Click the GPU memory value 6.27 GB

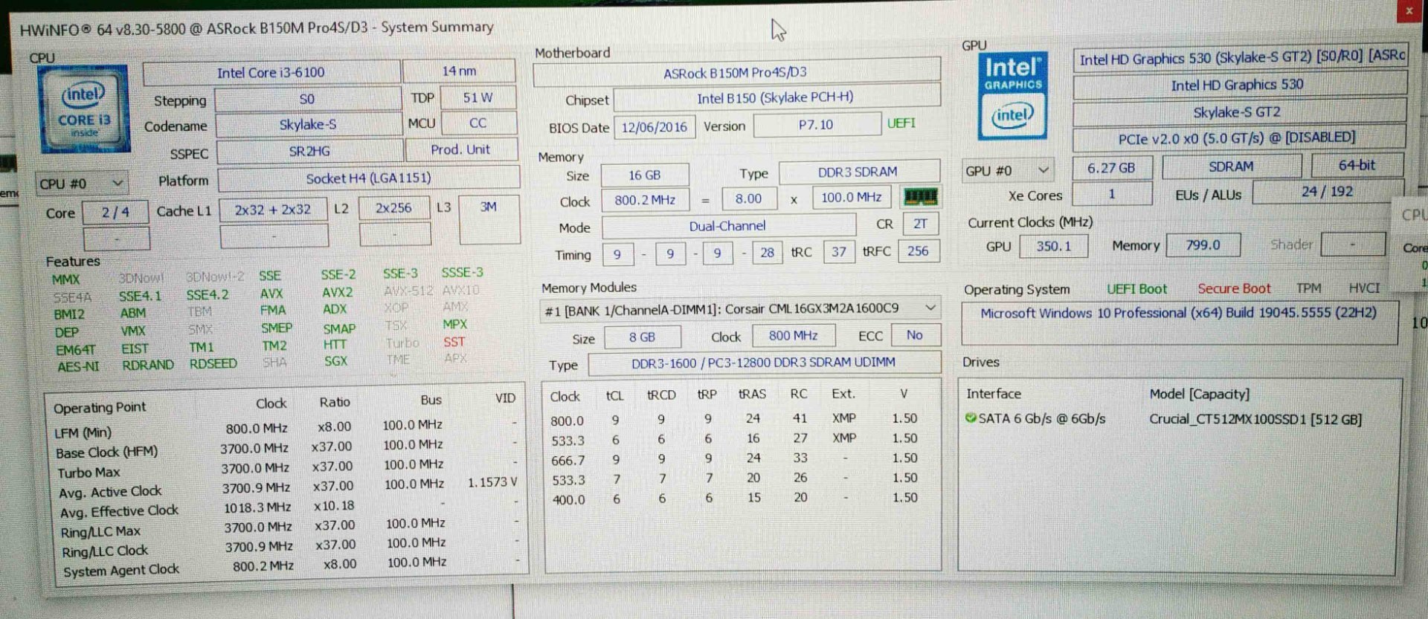(1111, 168)
